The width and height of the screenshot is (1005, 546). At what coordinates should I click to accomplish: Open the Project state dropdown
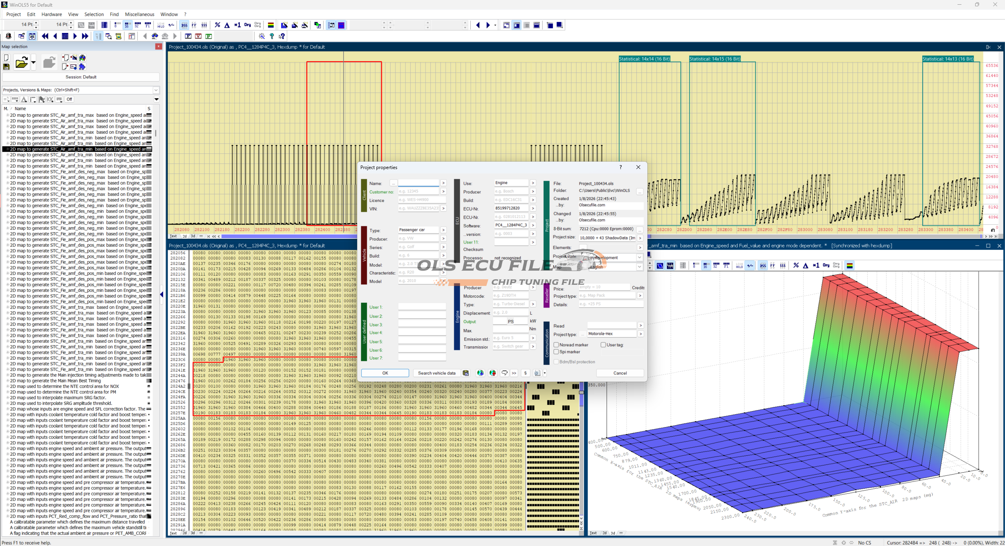pos(639,258)
